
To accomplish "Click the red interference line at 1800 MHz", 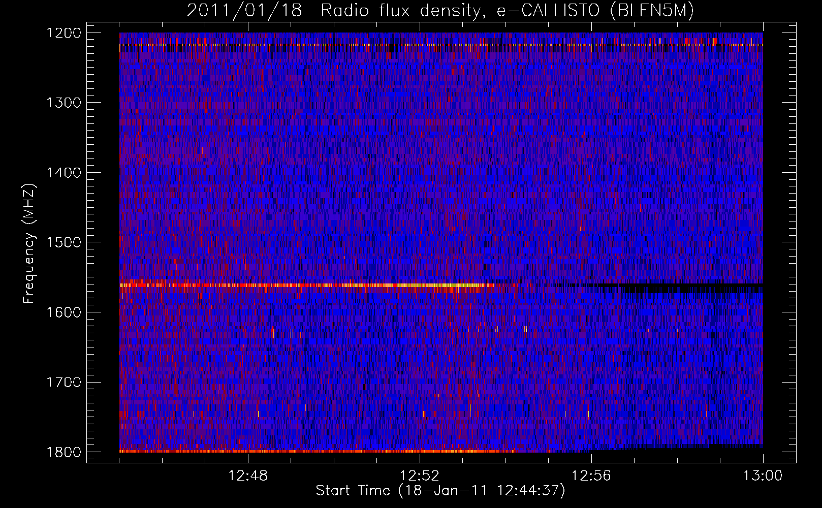I will 318,451.
